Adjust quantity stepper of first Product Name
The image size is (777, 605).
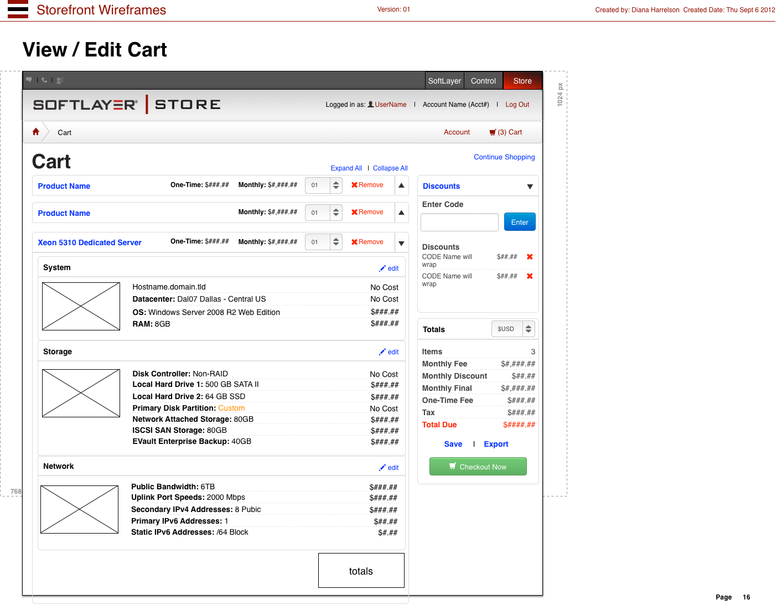(336, 185)
